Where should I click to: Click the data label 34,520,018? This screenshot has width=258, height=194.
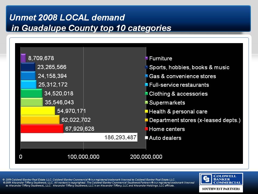(59, 93)
